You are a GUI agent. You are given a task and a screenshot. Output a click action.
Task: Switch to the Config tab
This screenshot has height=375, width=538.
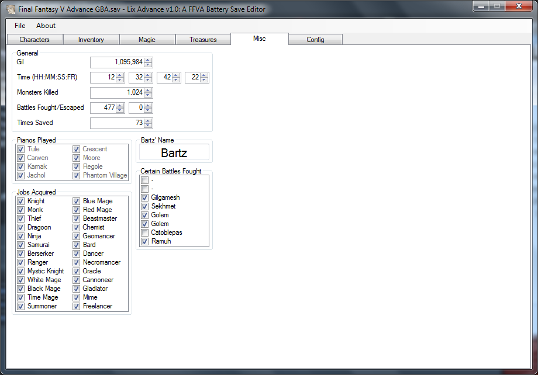[x=315, y=40]
